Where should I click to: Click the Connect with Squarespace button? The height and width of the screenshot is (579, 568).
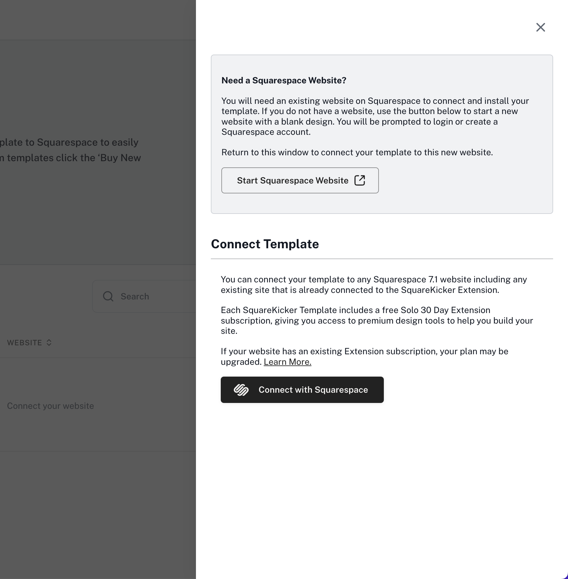[x=302, y=390]
